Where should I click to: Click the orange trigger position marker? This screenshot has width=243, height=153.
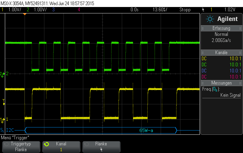click(25, 14)
